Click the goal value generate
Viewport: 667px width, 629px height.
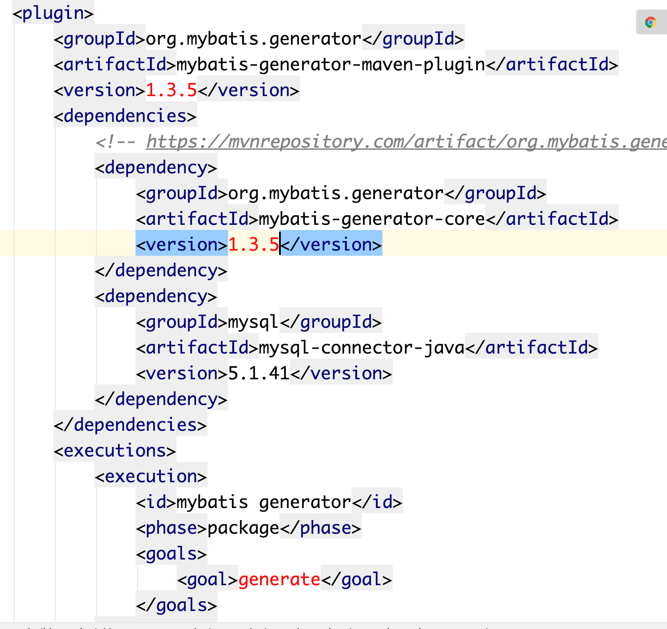pos(279,580)
